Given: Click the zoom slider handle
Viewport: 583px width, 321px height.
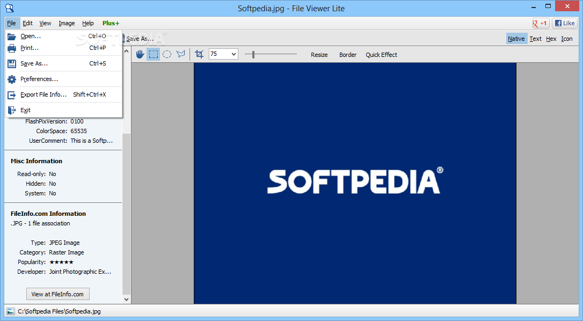Looking at the screenshot, I should [x=253, y=54].
